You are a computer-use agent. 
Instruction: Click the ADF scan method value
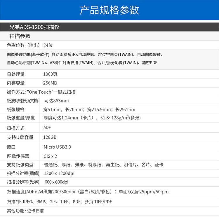click(x=47, y=128)
